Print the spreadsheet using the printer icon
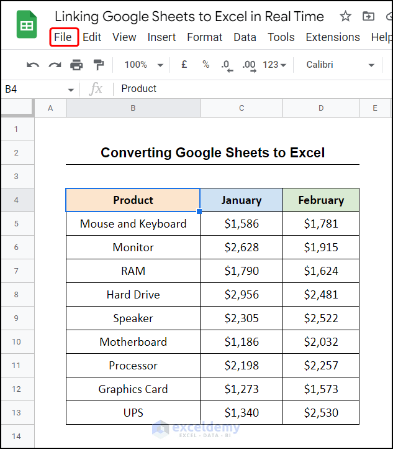 pos(76,65)
